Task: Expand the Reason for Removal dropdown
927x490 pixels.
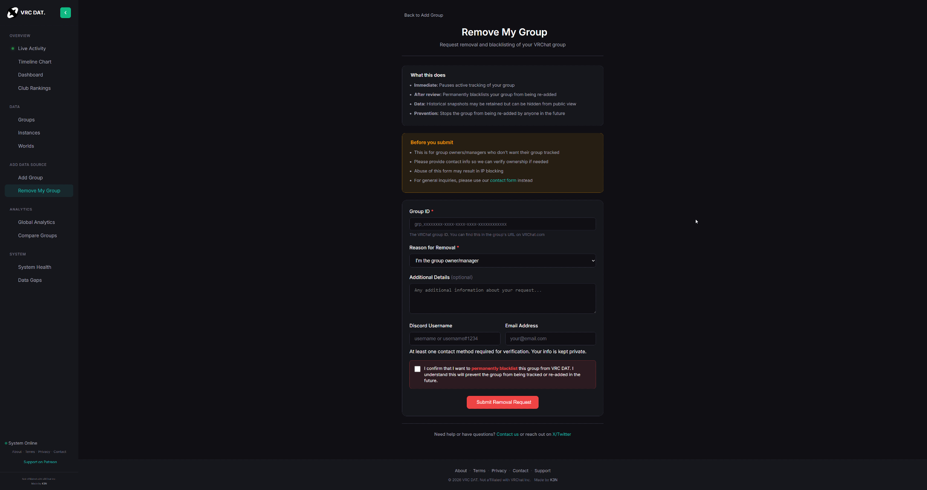Action: (x=502, y=261)
